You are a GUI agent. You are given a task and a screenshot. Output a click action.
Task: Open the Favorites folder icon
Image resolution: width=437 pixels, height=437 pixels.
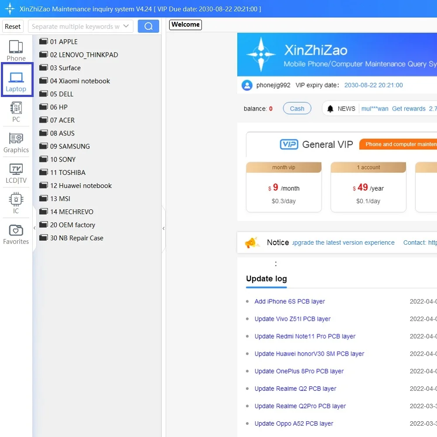tap(16, 230)
